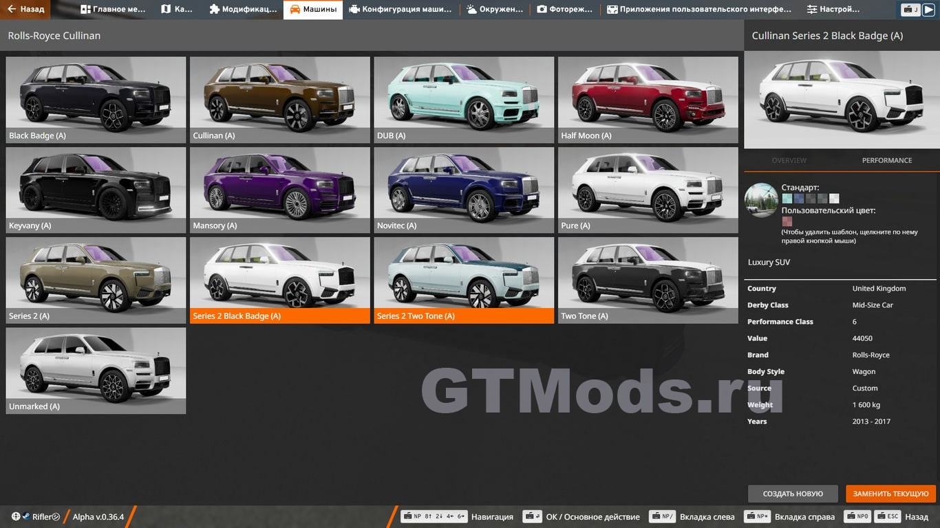Viewport: 940px width, 528px height.
Task: Pick the blue standard color swatch
Action: pos(799,199)
